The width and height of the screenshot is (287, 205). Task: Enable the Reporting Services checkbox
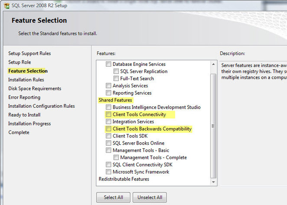(108, 93)
